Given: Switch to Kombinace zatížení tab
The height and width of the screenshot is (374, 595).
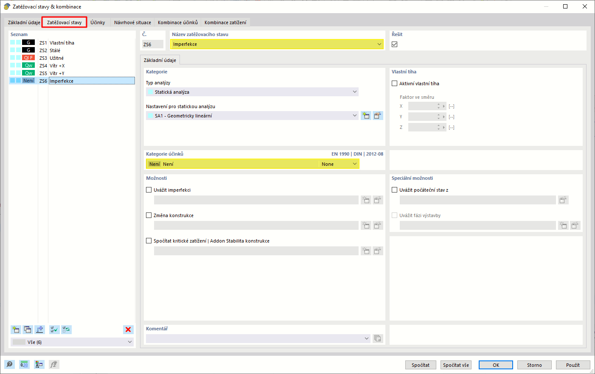Looking at the screenshot, I should (225, 22).
